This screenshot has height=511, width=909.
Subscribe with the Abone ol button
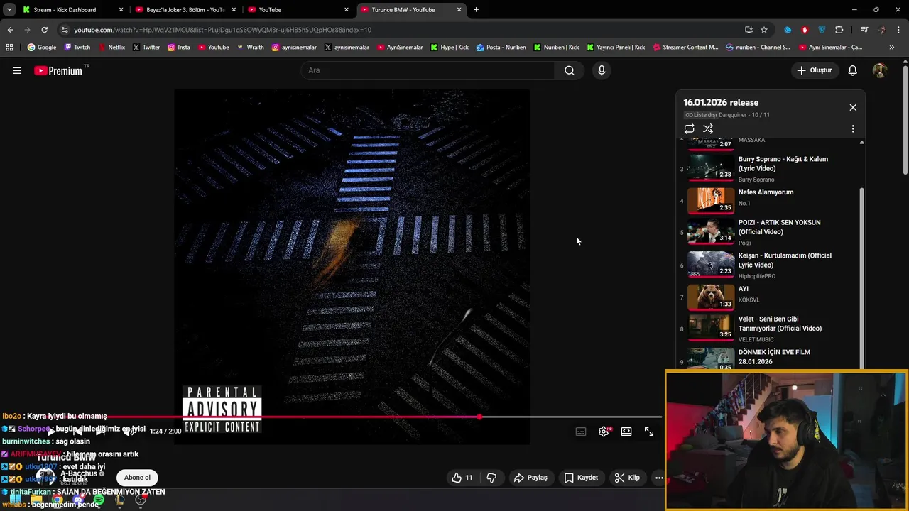click(137, 478)
